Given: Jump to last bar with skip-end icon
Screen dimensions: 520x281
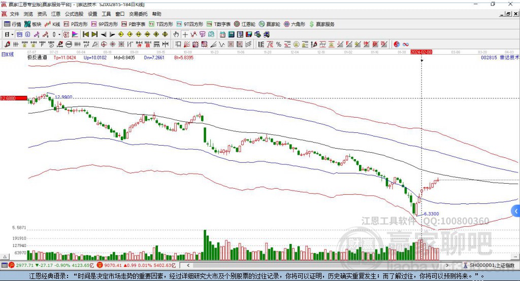Looking at the screenshot, I should point(94,34).
